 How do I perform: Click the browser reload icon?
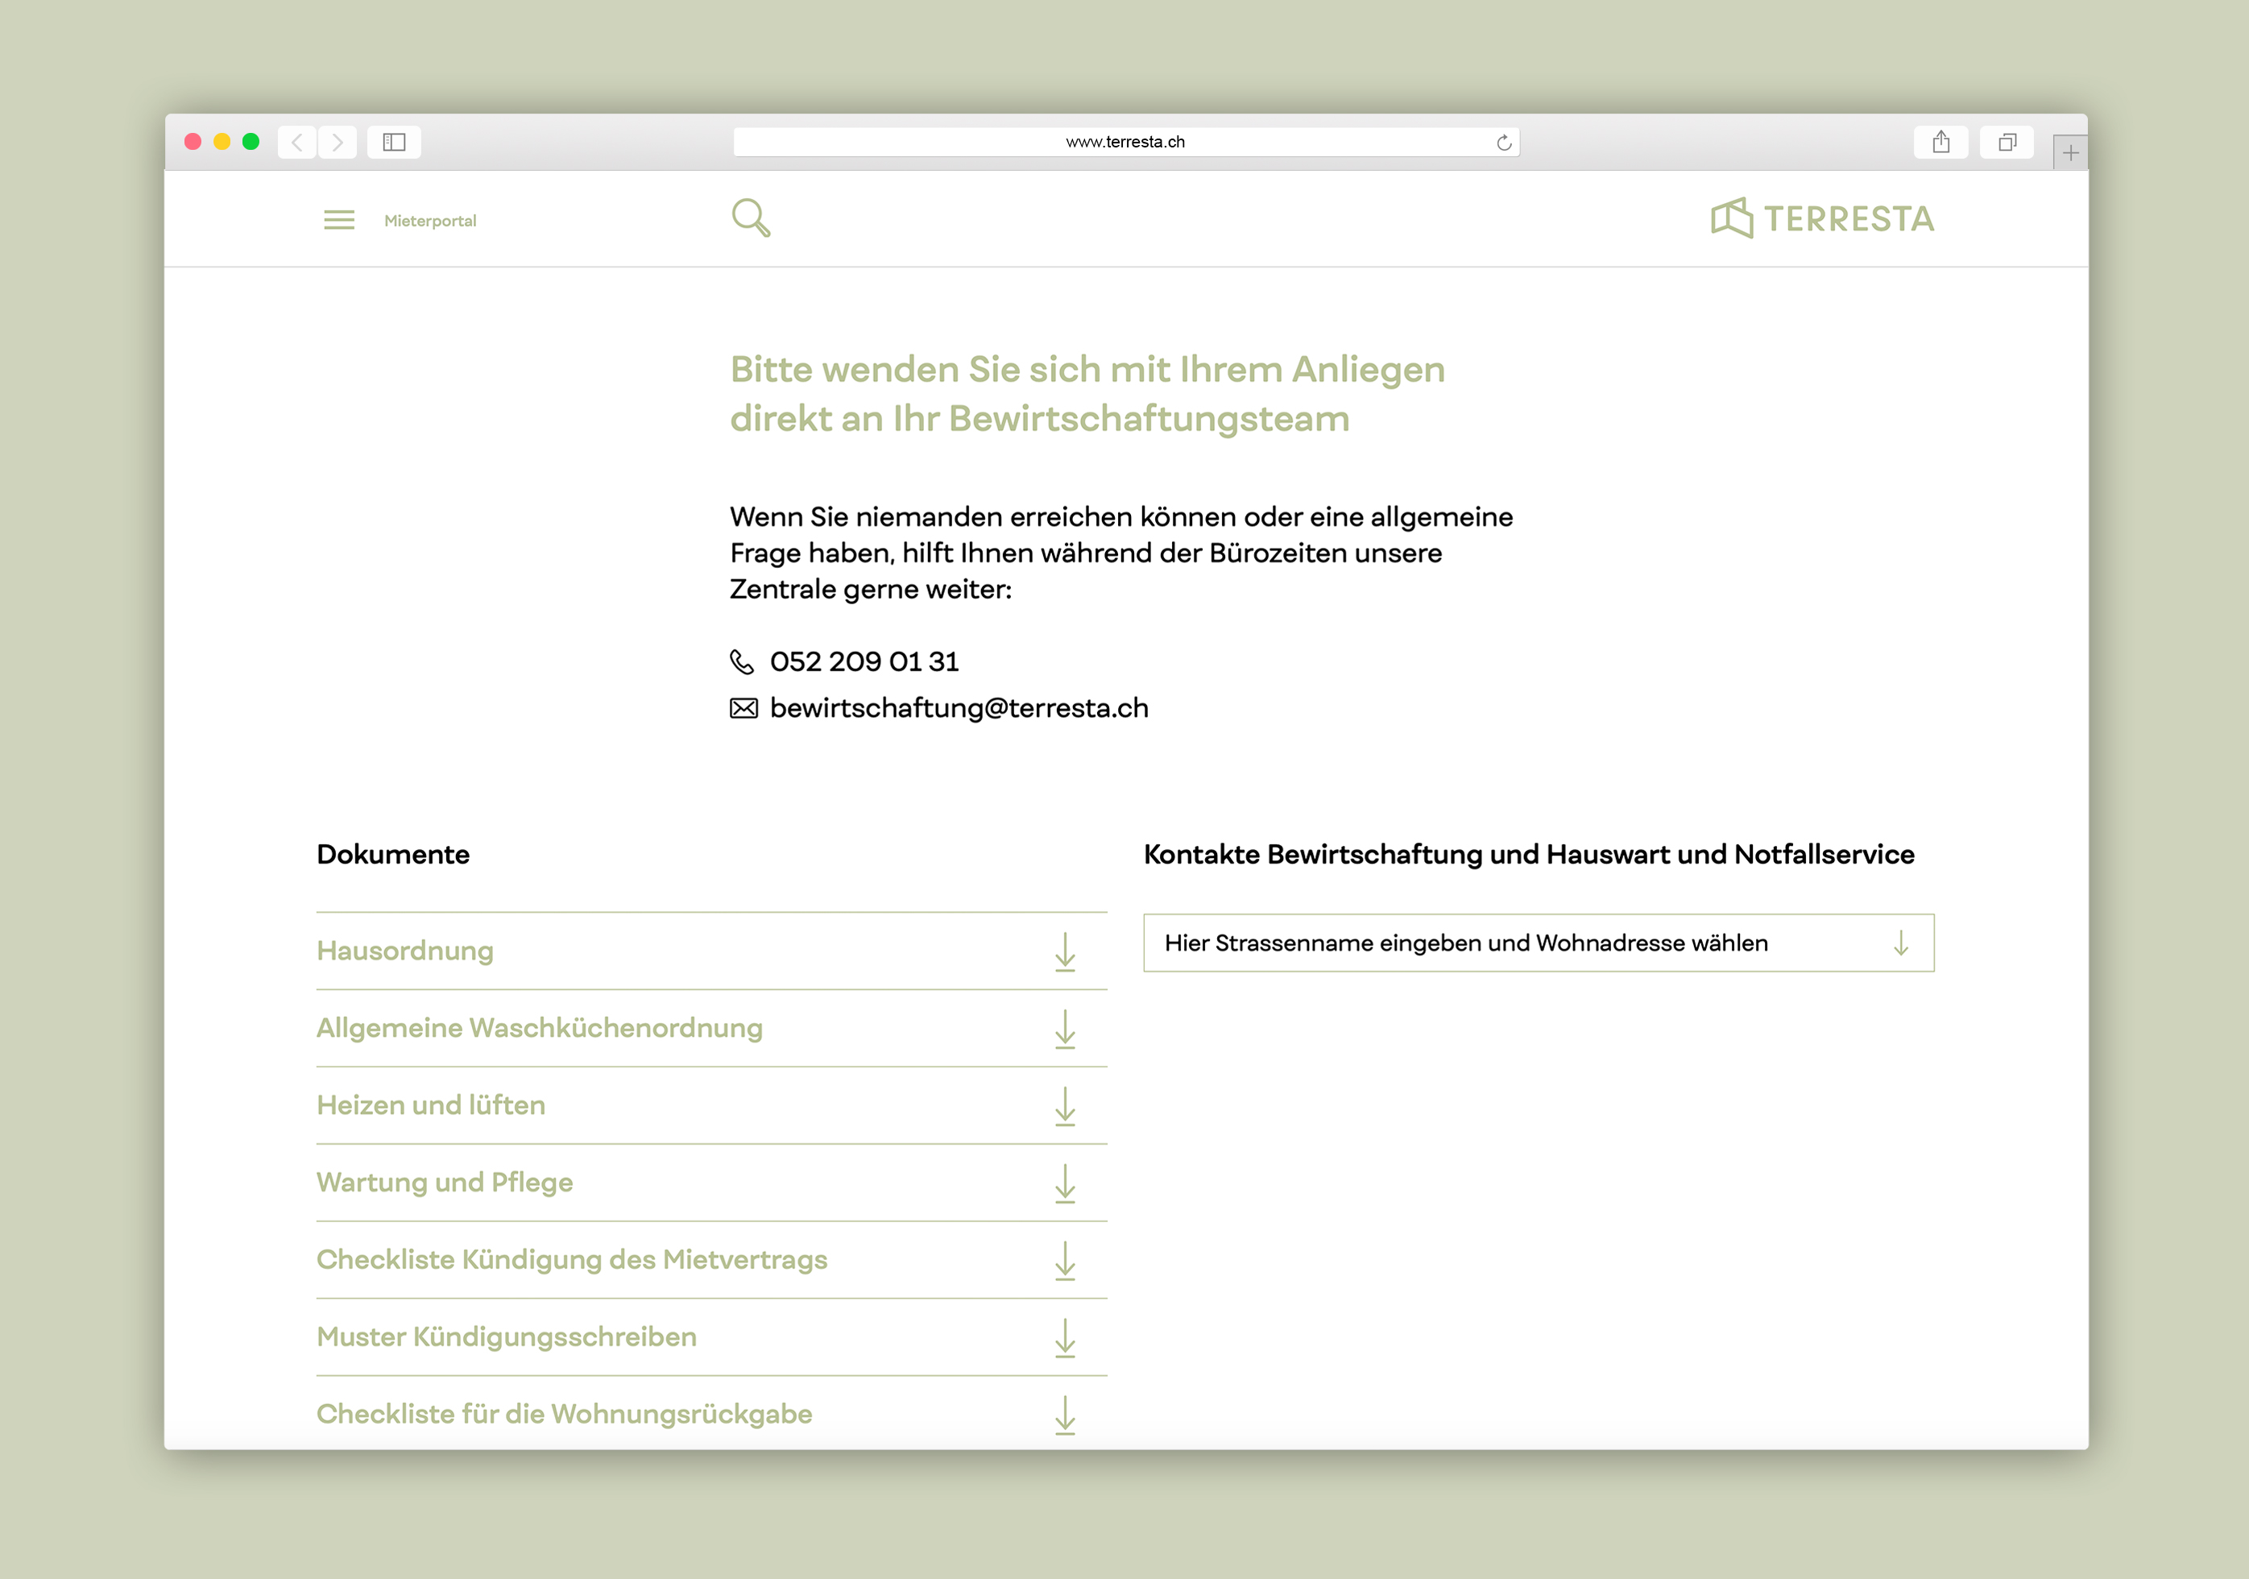click(1504, 143)
